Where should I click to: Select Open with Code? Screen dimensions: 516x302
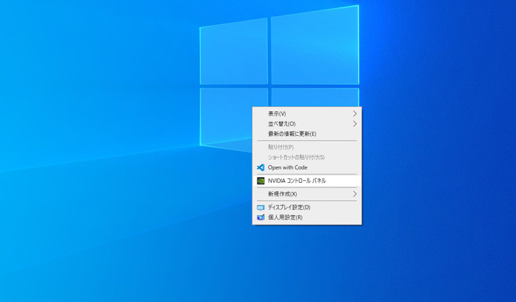307,167
